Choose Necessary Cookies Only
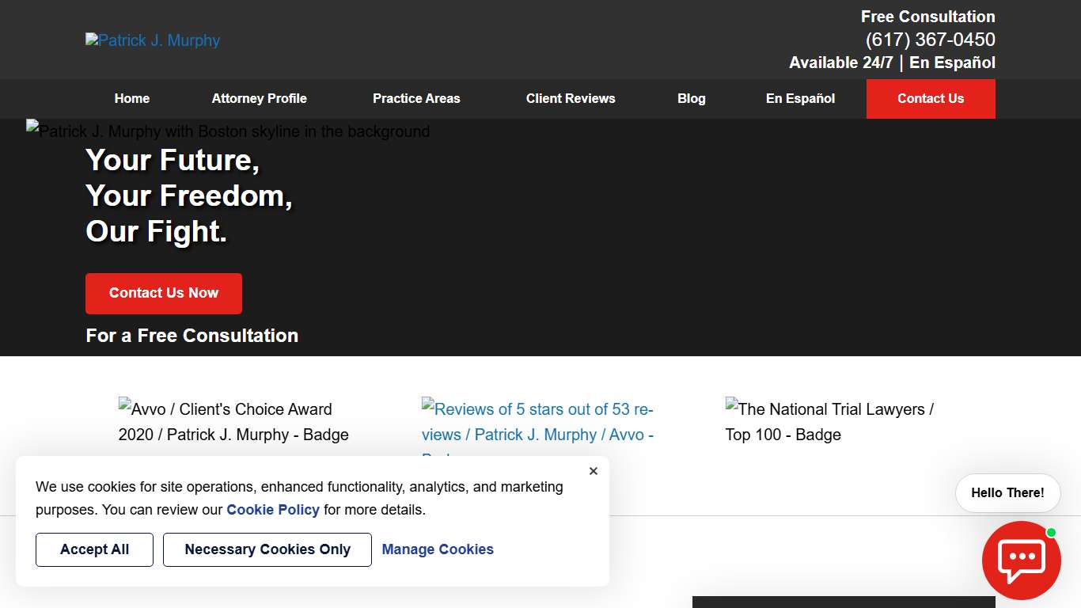1081x608 pixels. [x=267, y=549]
